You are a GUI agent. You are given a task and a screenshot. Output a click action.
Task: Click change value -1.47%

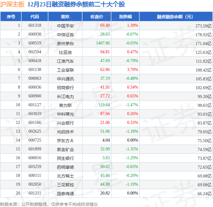132,105
